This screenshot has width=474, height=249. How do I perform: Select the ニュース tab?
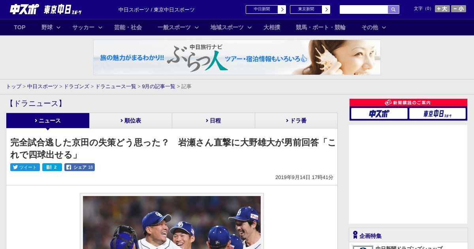(x=48, y=121)
